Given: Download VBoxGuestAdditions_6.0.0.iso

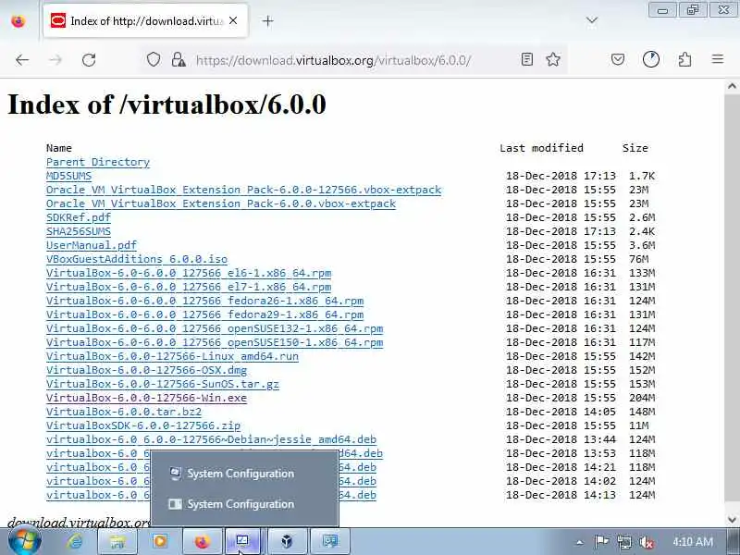Looking at the screenshot, I should point(137,259).
